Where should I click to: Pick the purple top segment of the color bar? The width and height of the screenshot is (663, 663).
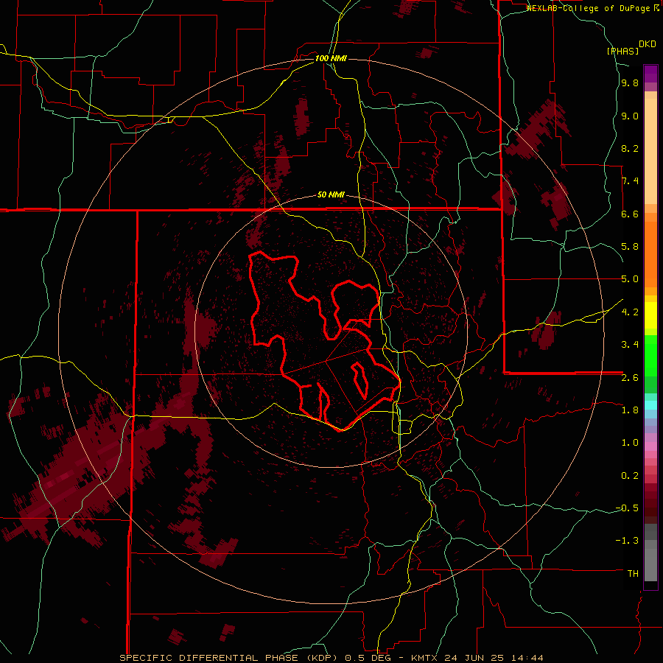pos(650,74)
